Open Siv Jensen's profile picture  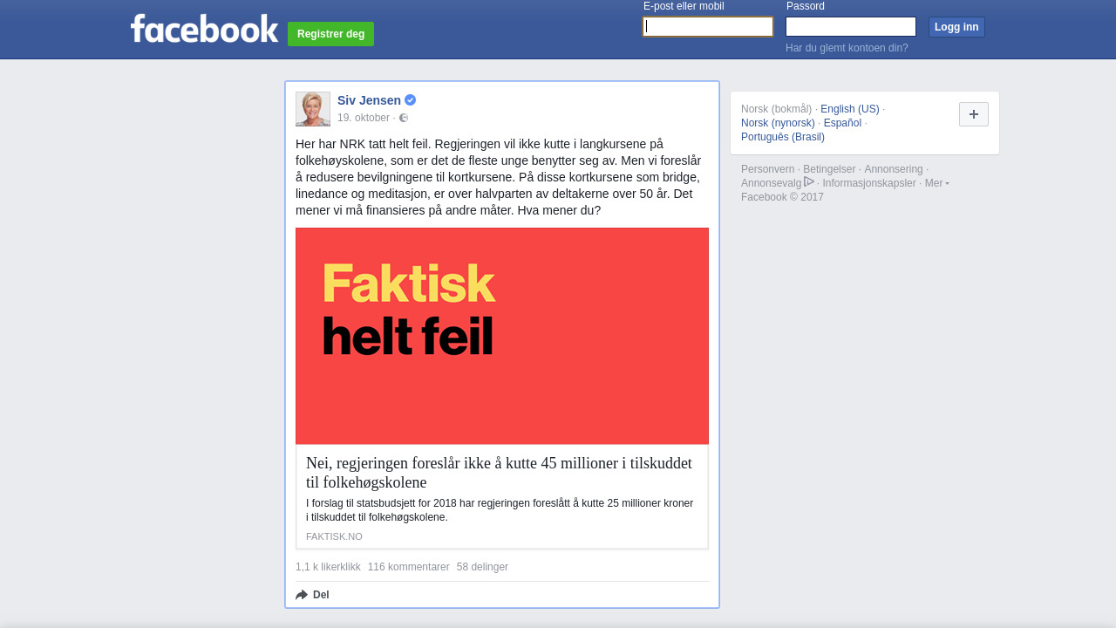click(313, 109)
